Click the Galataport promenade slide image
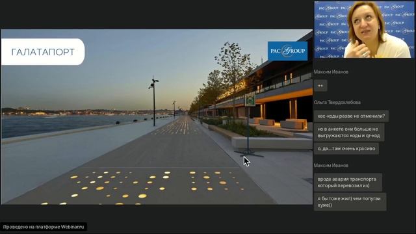416x234 pixels. point(157,117)
